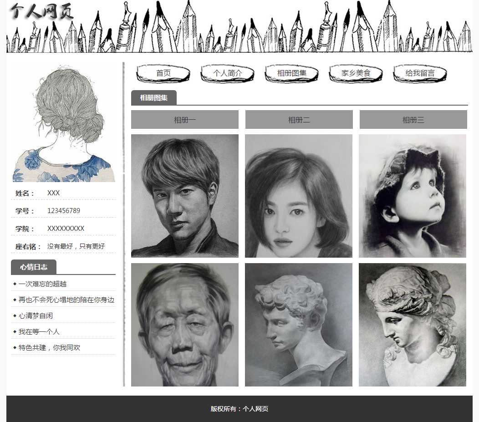Screen dimensions: 479x422
Task: Read the 我在等一个人 diary entry
Action: coord(39,332)
